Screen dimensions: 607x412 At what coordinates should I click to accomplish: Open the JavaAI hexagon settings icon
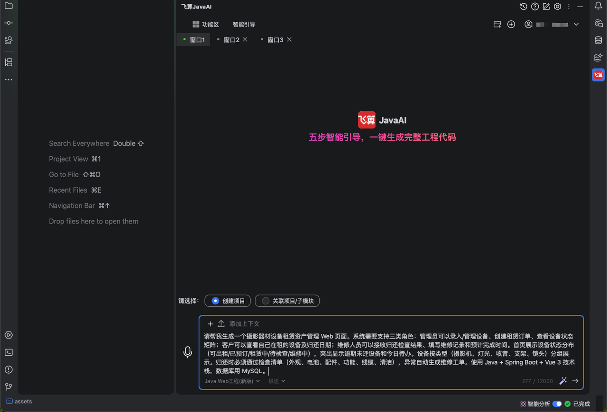pyautogui.click(x=558, y=7)
